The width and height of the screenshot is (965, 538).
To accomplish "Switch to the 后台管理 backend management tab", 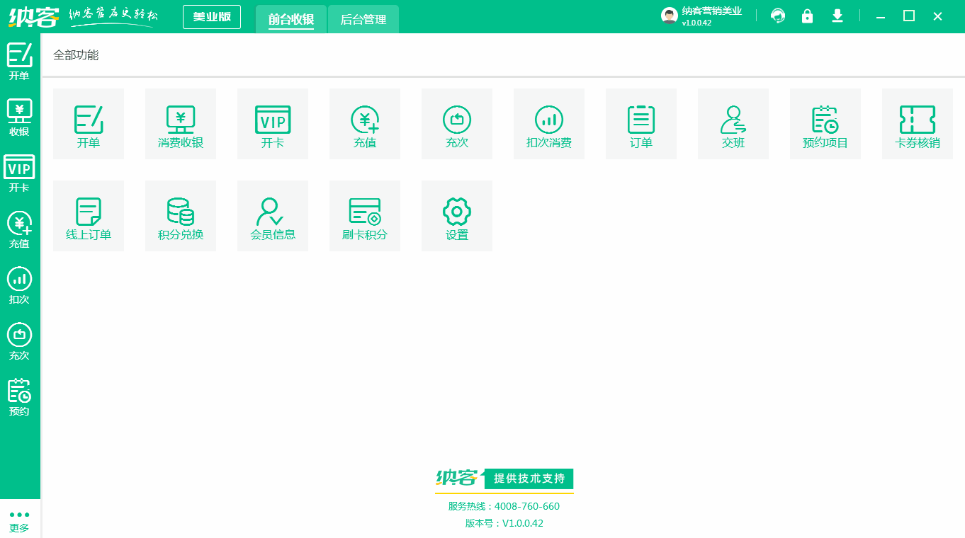I will click(x=363, y=20).
